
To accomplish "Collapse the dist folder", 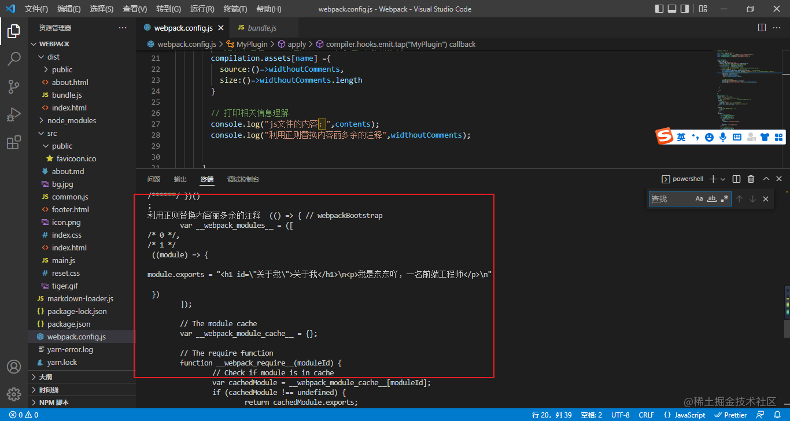I will (x=81, y=57).
